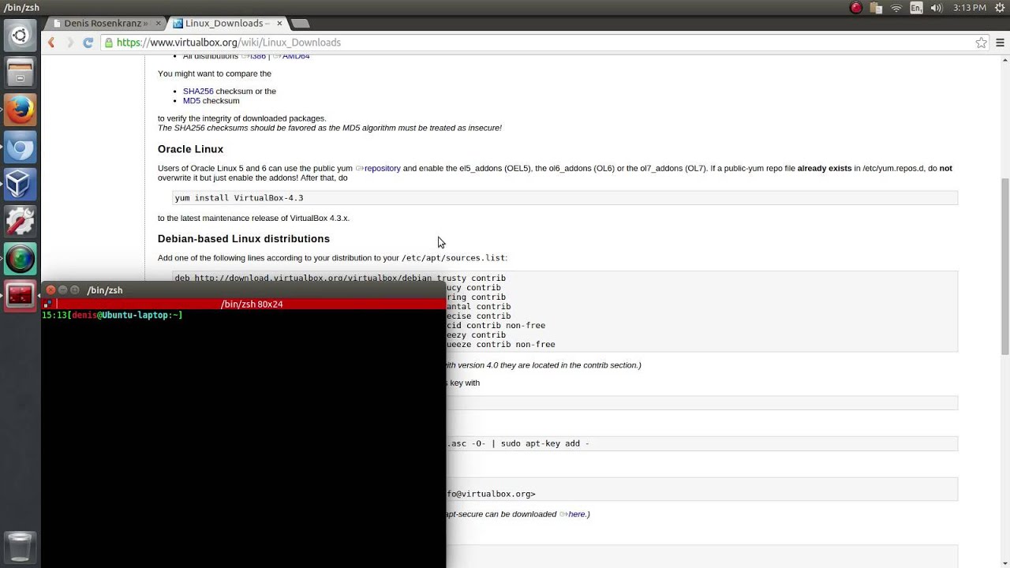Click the terminal prompt denis@Ubuntu-laptop

(111, 316)
